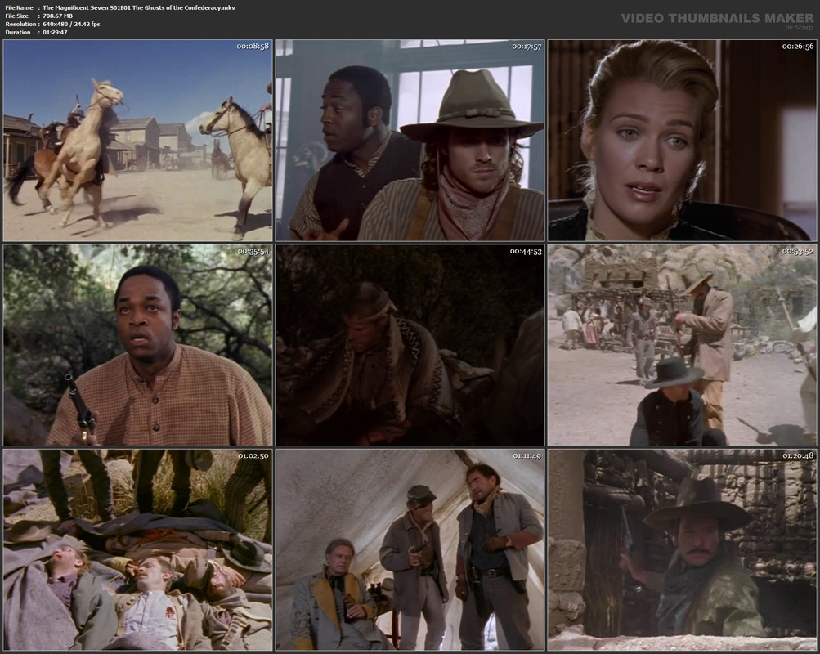Click the 00:17:57 timestamp label
820x654 pixels.
pos(527,46)
